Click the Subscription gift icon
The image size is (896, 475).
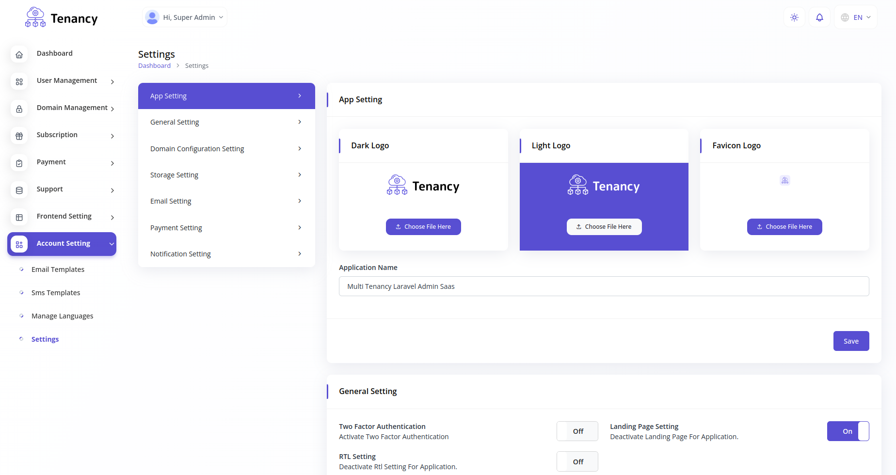pyautogui.click(x=19, y=136)
